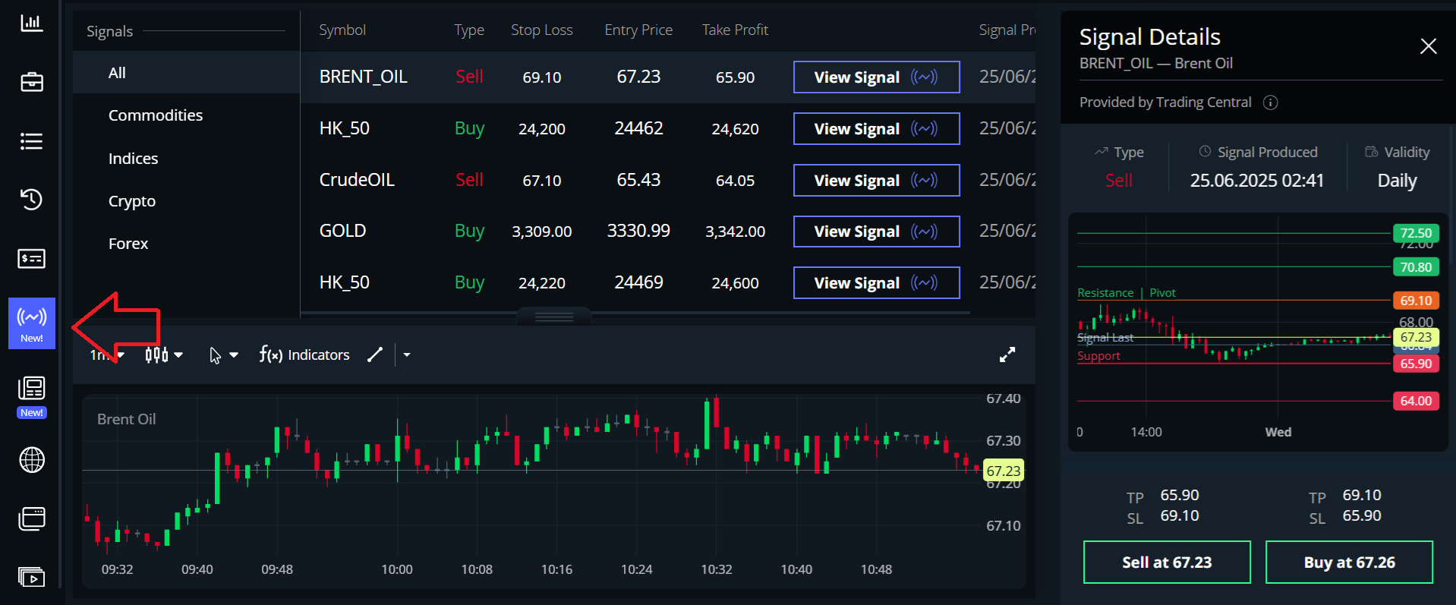Select the line drawing tool
This screenshot has height=605, width=1456.
point(375,354)
